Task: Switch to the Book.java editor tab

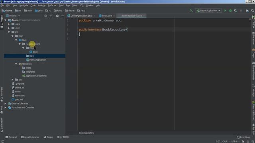Action: point(107,16)
